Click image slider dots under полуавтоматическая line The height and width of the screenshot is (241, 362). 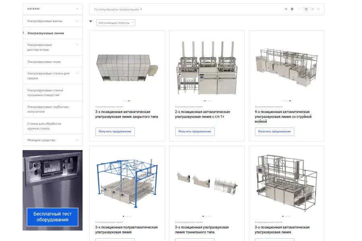pos(127,216)
